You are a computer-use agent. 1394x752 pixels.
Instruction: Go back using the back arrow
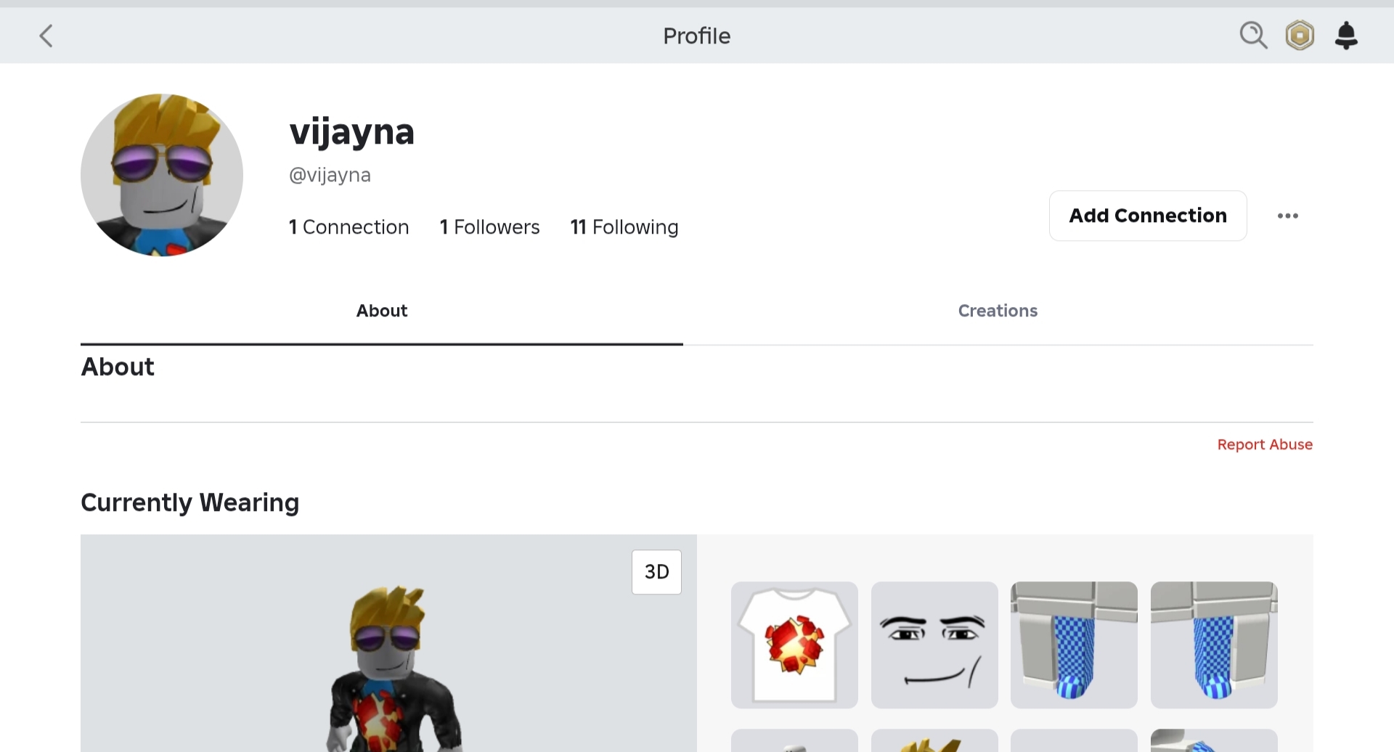pos(46,36)
